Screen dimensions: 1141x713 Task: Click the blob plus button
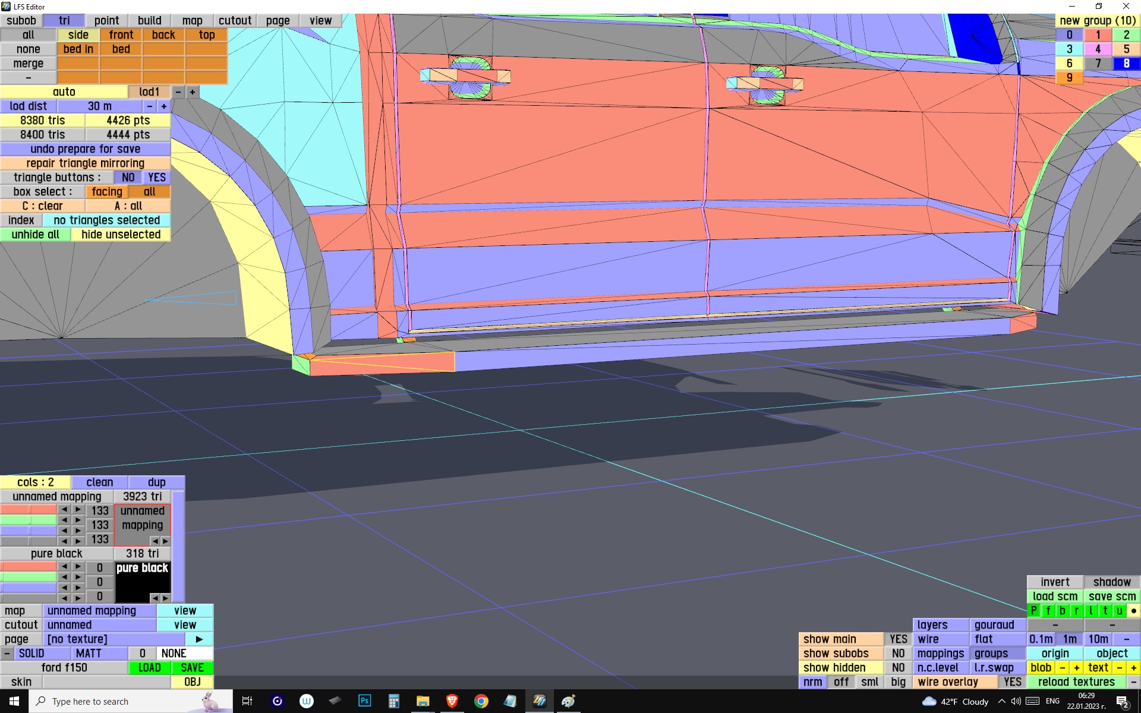1076,668
